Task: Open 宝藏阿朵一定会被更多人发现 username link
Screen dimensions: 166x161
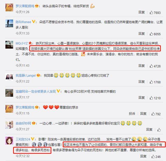Action: point(36,91)
